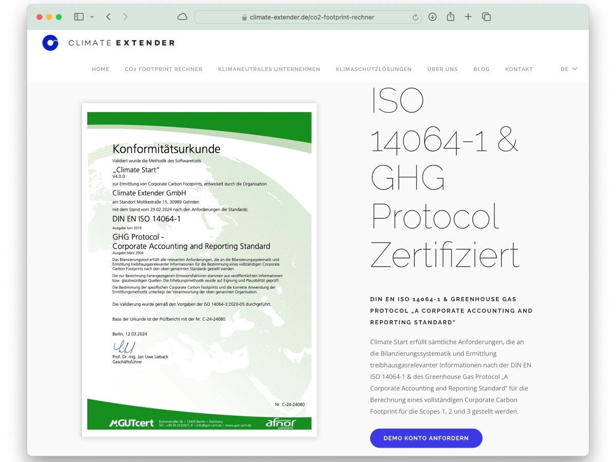This screenshot has height=462, width=616.
Task: Open ÜBER UNS menu item
Action: pos(442,69)
